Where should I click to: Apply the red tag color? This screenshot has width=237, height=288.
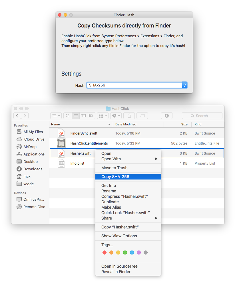coord(105,253)
